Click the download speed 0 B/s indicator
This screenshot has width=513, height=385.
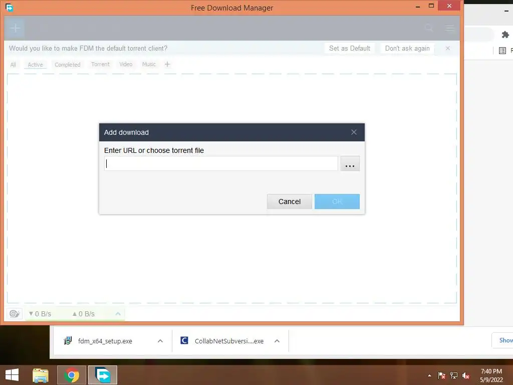[40, 314]
